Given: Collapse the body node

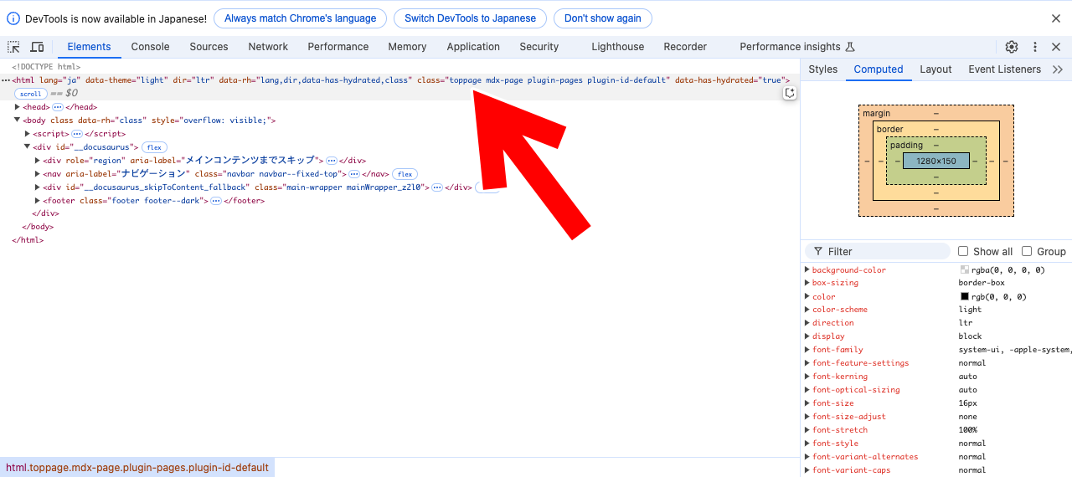Looking at the screenshot, I should [18, 121].
